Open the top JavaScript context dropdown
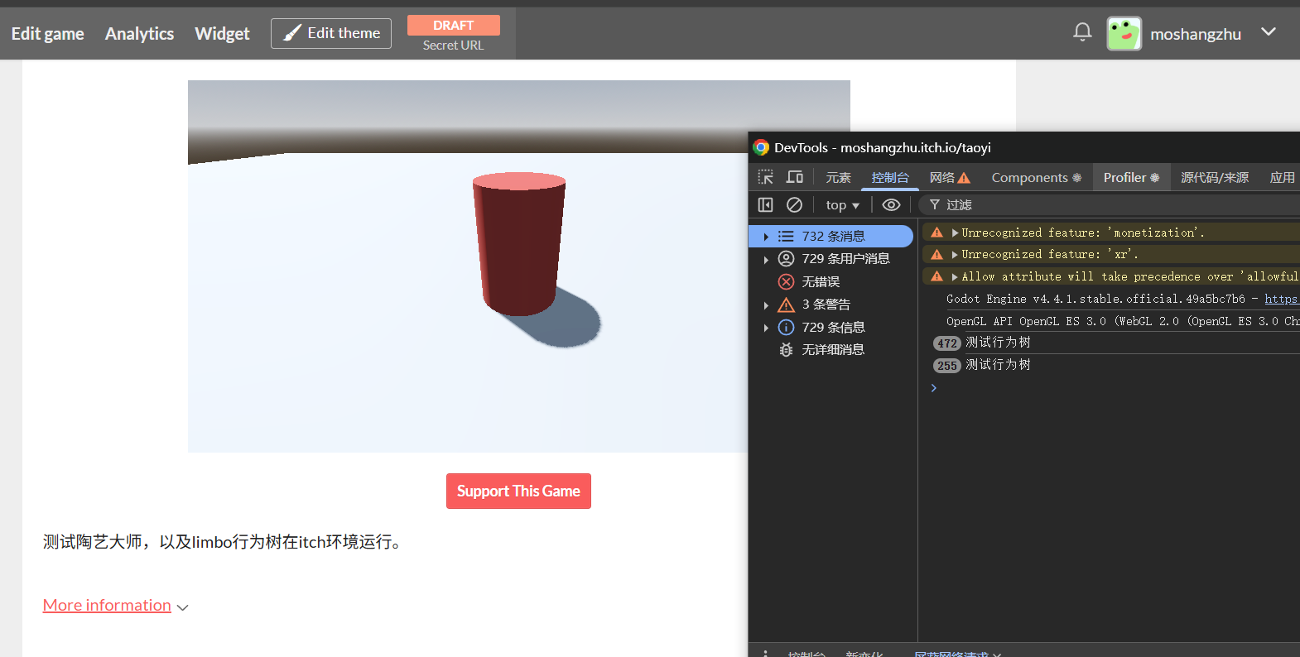 [x=842, y=205]
